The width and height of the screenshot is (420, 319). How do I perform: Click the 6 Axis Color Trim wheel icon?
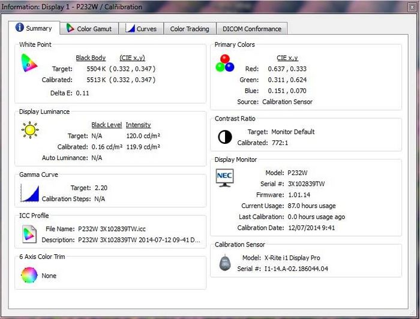tap(29, 275)
